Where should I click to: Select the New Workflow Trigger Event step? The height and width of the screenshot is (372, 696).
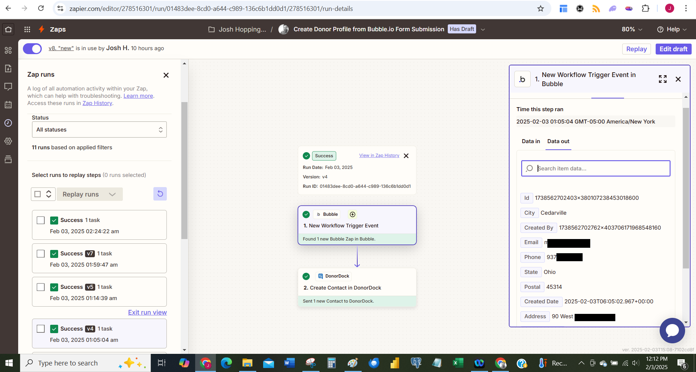(x=357, y=225)
